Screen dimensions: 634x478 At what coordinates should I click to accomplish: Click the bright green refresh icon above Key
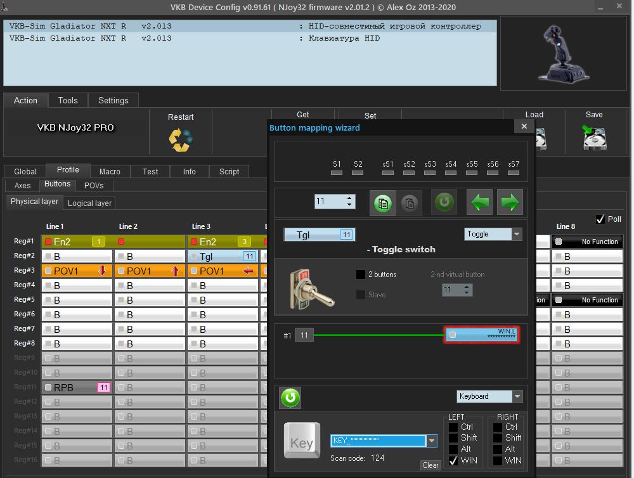click(x=290, y=397)
